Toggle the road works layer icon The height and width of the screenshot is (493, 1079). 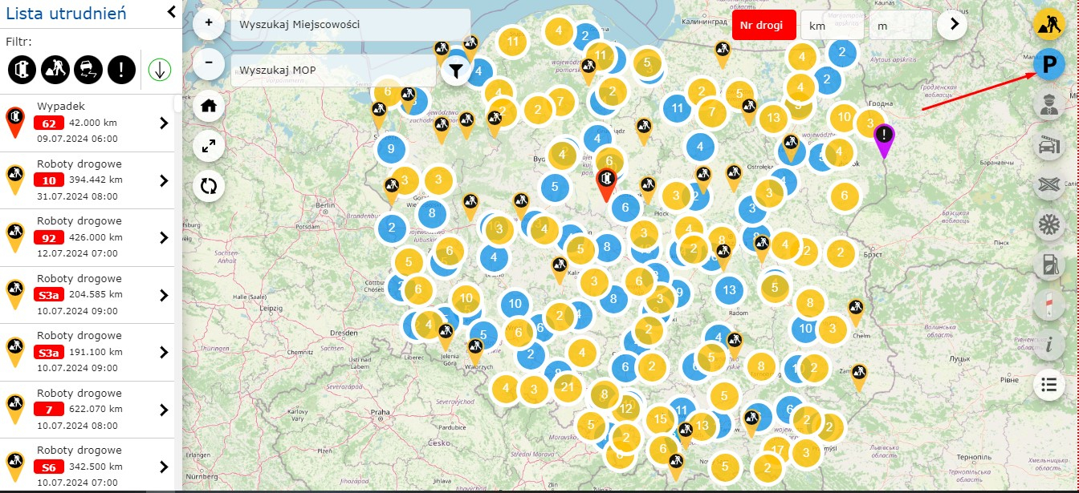pyautogui.click(x=1048, y=25)
